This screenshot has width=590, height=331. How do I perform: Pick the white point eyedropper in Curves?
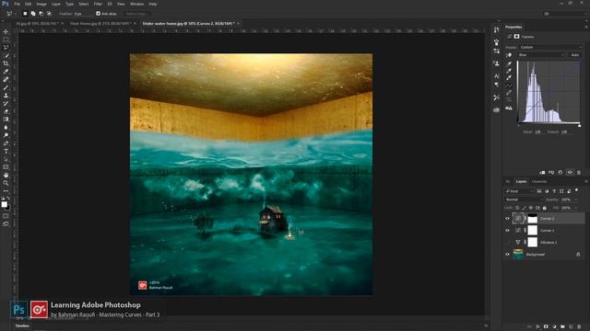coord(509,78)
